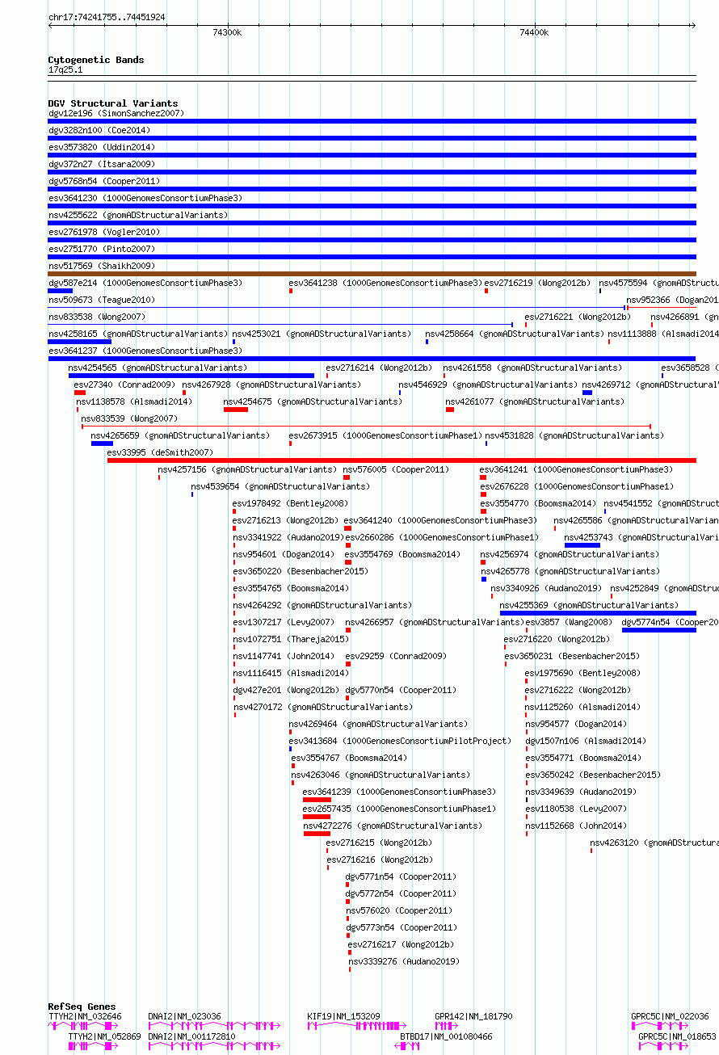Image resolution: width=719 pixels, height=1055 pixels.
Task: Click the 74300k ruler label
Action: pyautogui.click(x=227, y=32)
